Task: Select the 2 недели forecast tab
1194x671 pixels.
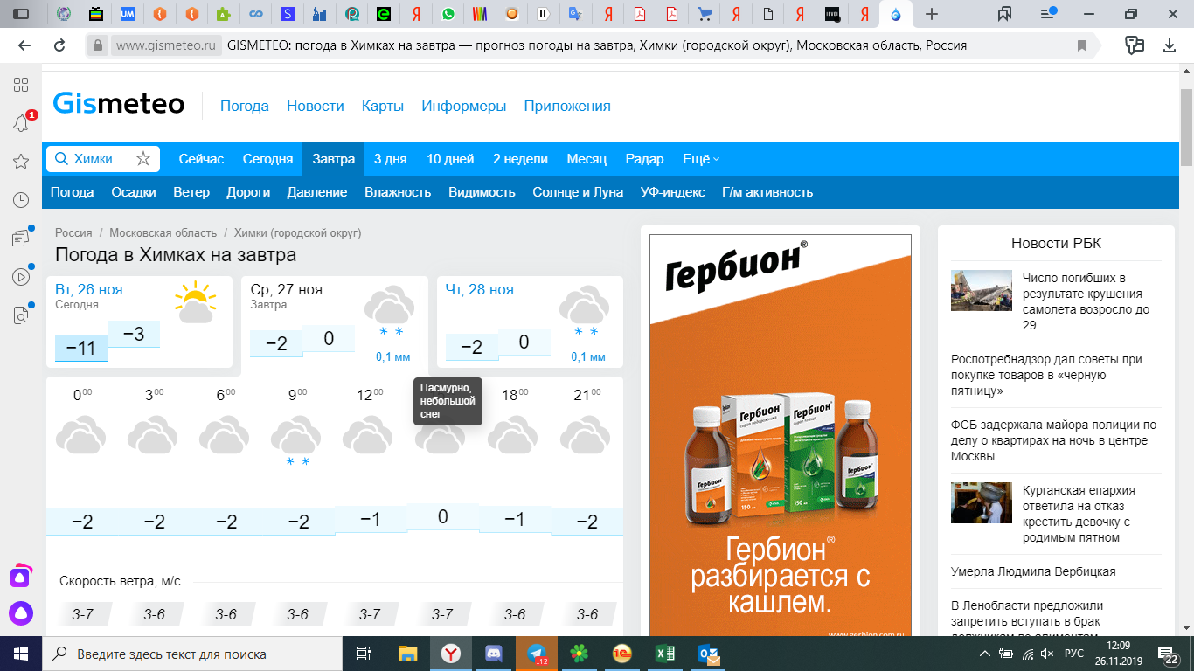Action: (x=520, y=159)
